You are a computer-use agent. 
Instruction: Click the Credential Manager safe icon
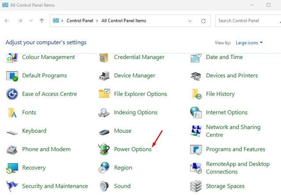[x=104, y=58]
